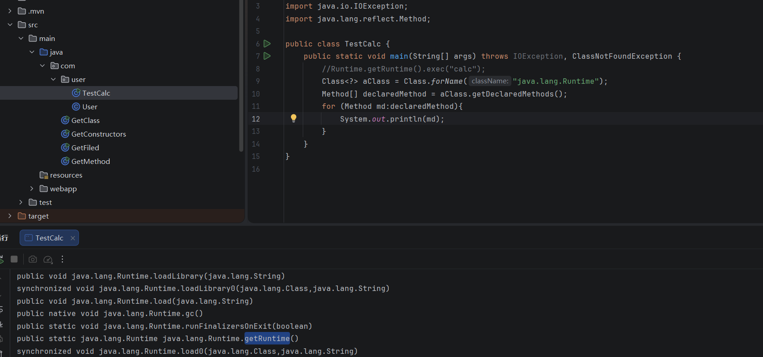Select the User label in the project tree
Screen dimensions: 763x357
[90, 107]
